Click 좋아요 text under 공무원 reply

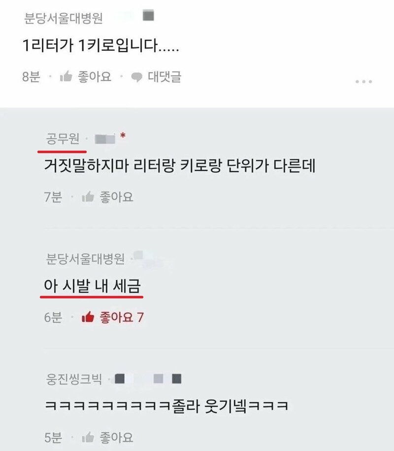click(116, 197)
